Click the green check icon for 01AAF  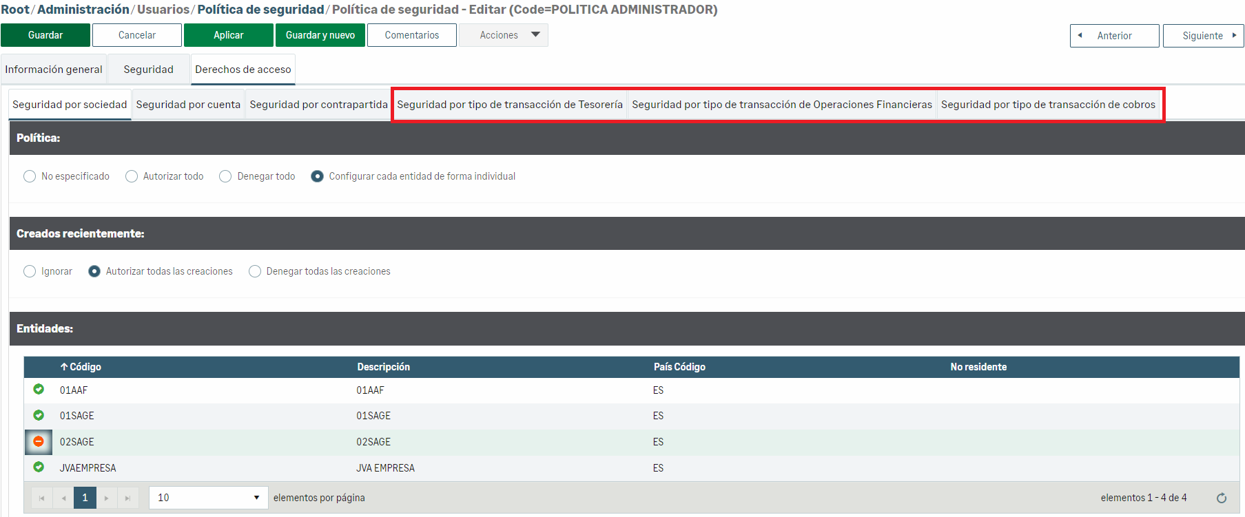click(39, 390)
